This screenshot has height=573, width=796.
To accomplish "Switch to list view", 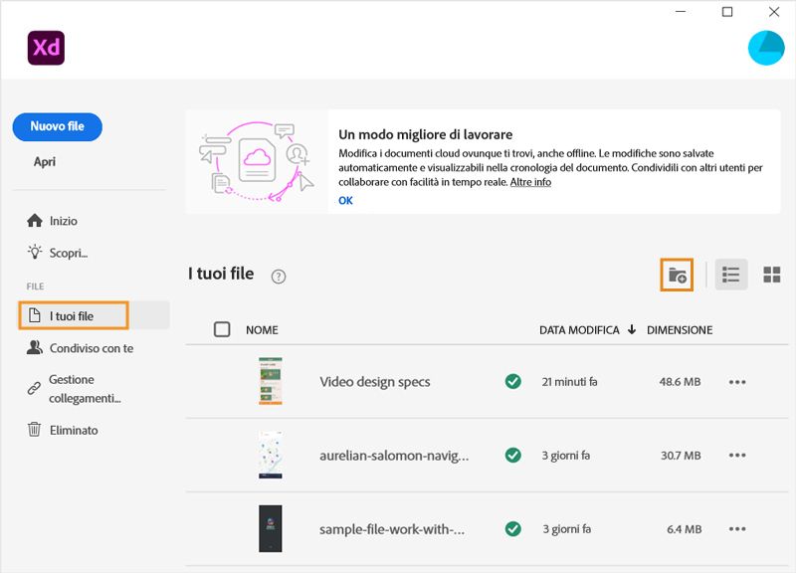I will coord(731,275).
